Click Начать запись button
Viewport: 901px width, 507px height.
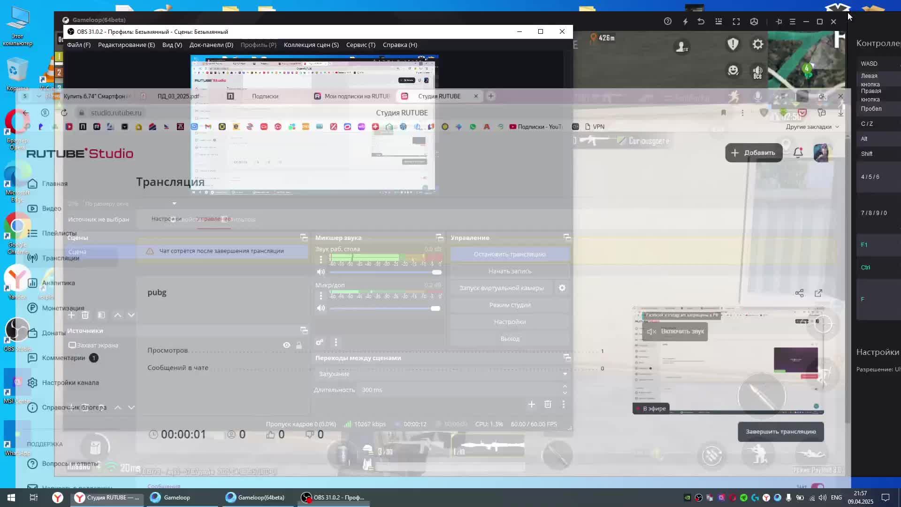point(509,271)
